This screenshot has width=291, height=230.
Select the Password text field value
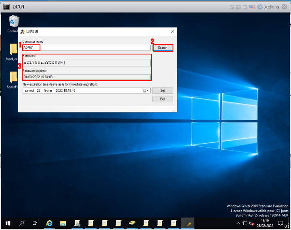click(86, 63)
